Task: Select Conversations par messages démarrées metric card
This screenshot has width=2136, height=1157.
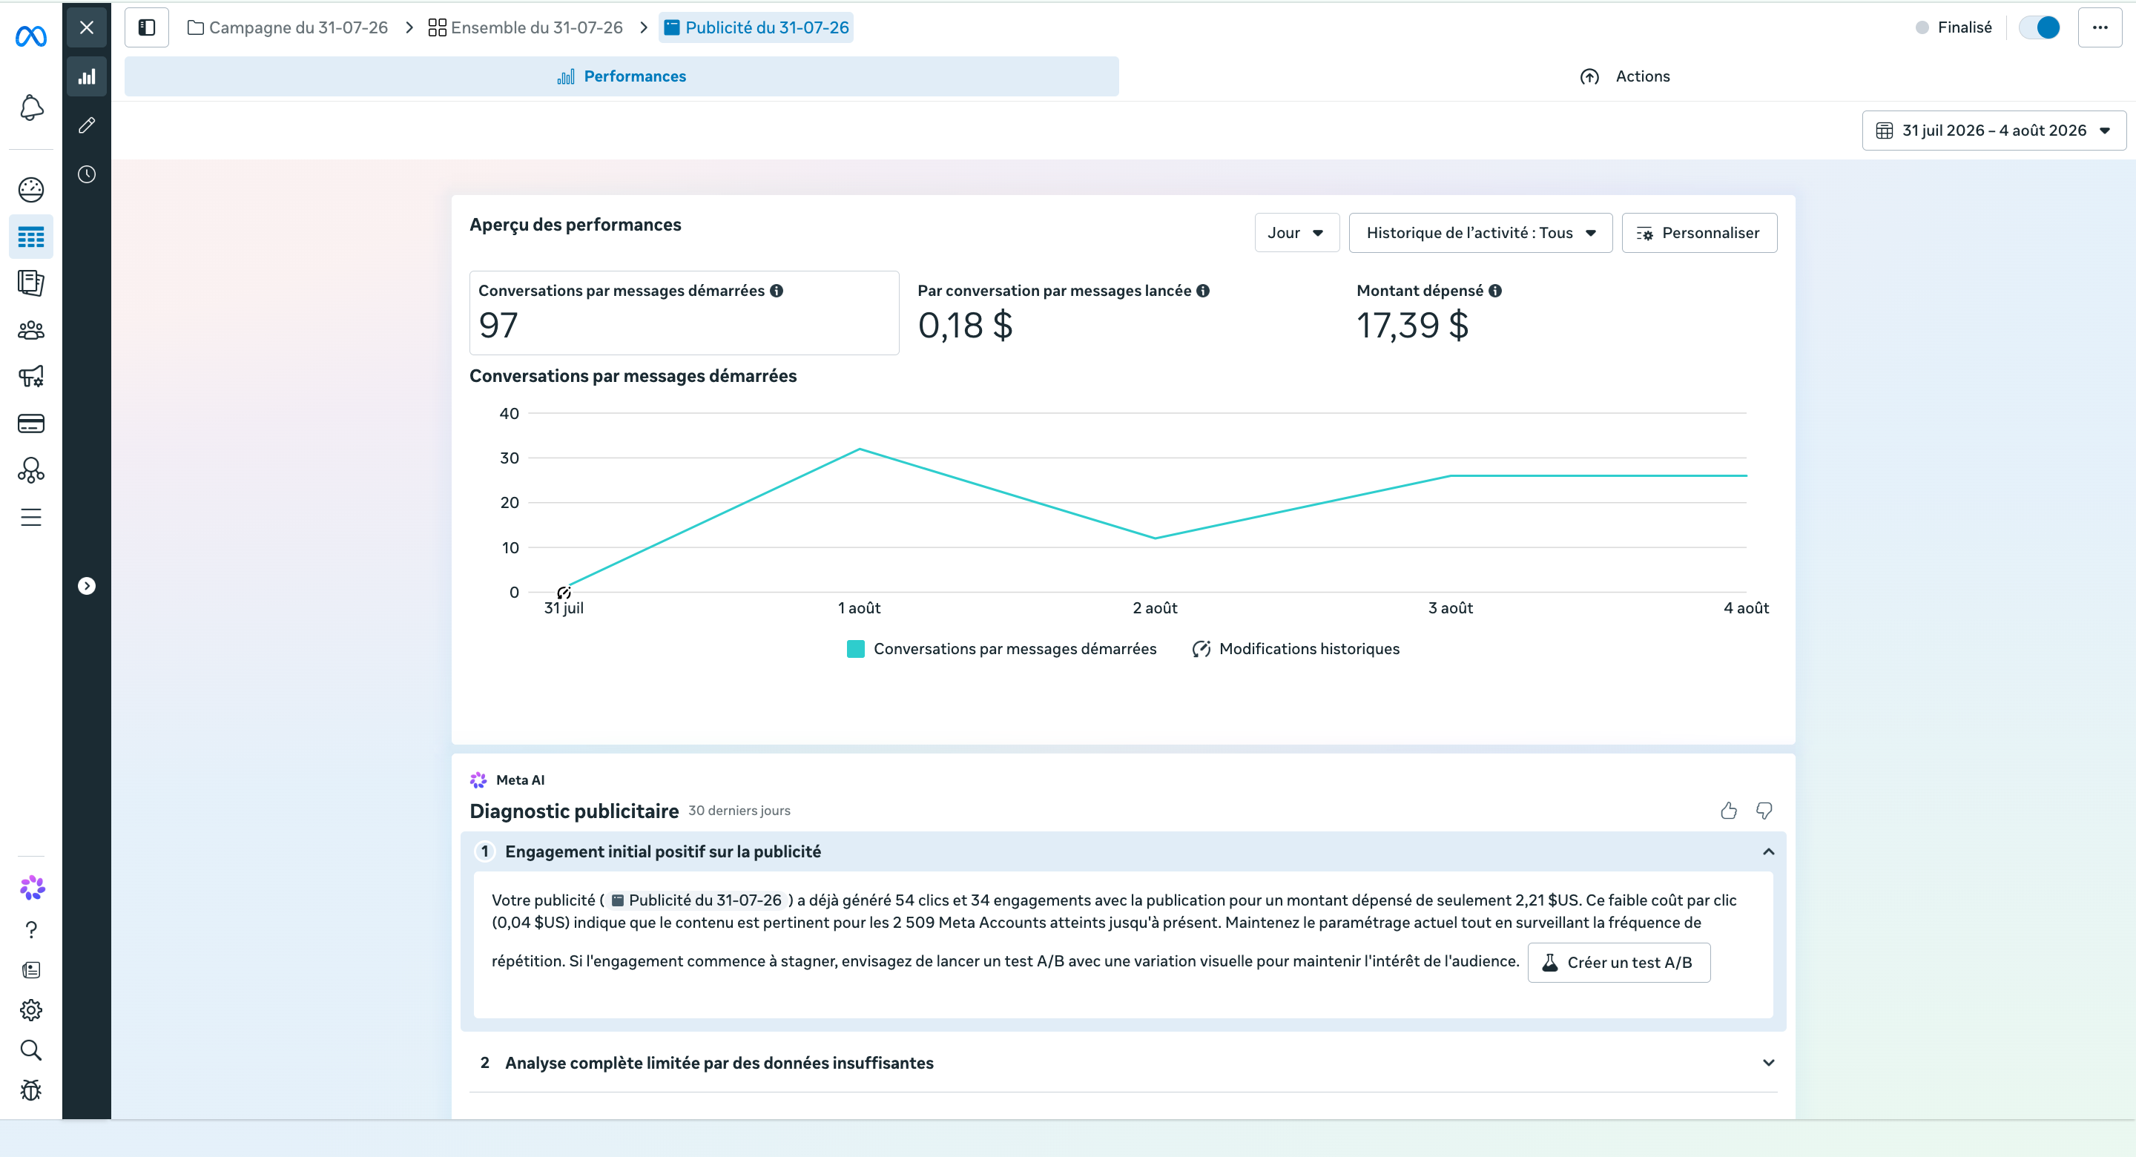Action: coord(684,313)
